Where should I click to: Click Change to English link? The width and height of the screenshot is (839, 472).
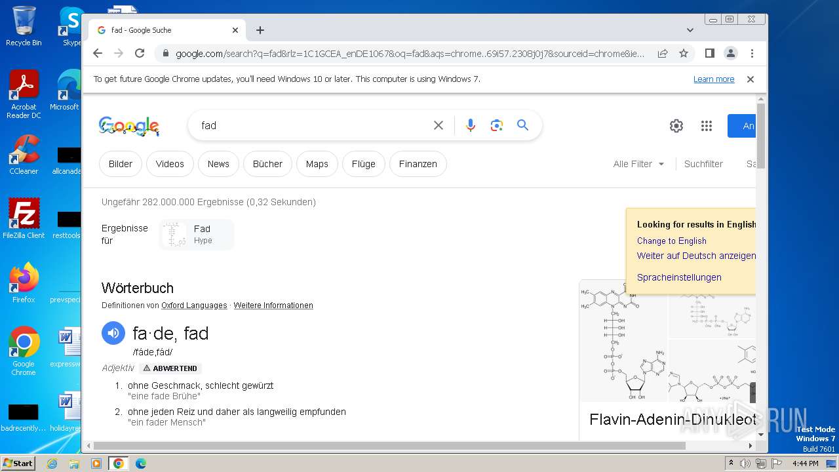click(x=672, y=241)
